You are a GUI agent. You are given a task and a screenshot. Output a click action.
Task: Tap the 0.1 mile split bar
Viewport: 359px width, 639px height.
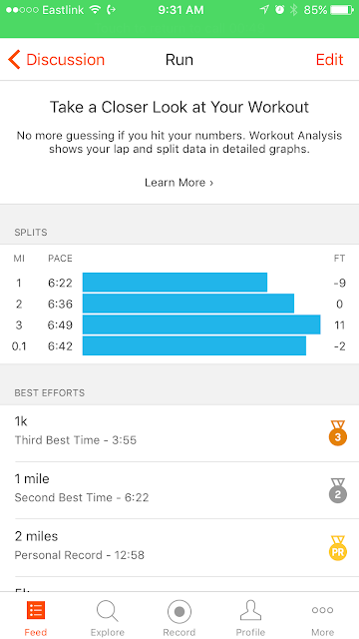coord(194,346)
